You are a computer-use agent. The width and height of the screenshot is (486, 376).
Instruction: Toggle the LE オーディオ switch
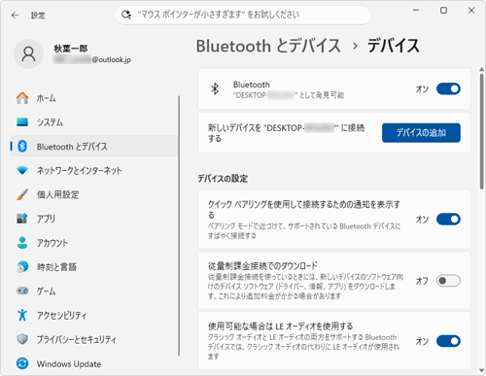pos(448,341)
